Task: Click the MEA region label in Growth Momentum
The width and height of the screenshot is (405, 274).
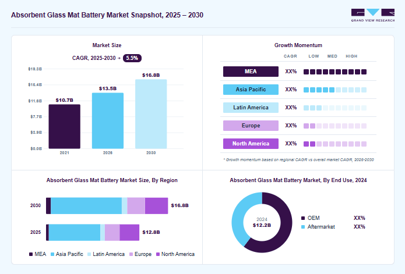Action: (251, 72)
